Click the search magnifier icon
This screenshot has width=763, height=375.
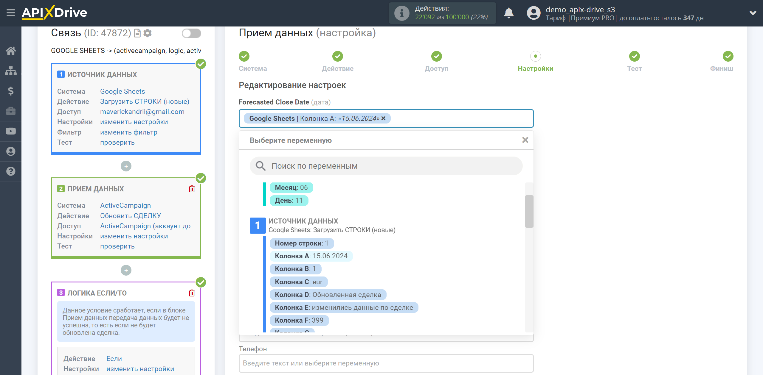(260, 166)
